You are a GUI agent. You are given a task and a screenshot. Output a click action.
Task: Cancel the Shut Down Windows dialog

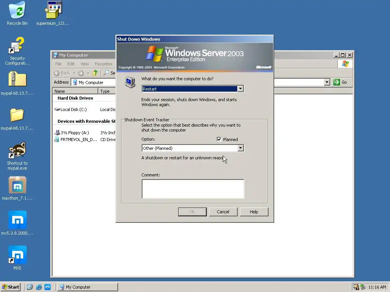(x=223, y=212)
